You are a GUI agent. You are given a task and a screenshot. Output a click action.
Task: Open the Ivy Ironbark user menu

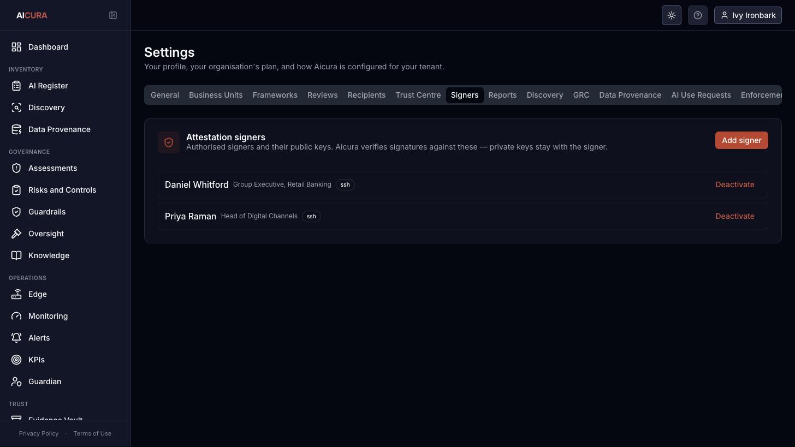(748, 15)
